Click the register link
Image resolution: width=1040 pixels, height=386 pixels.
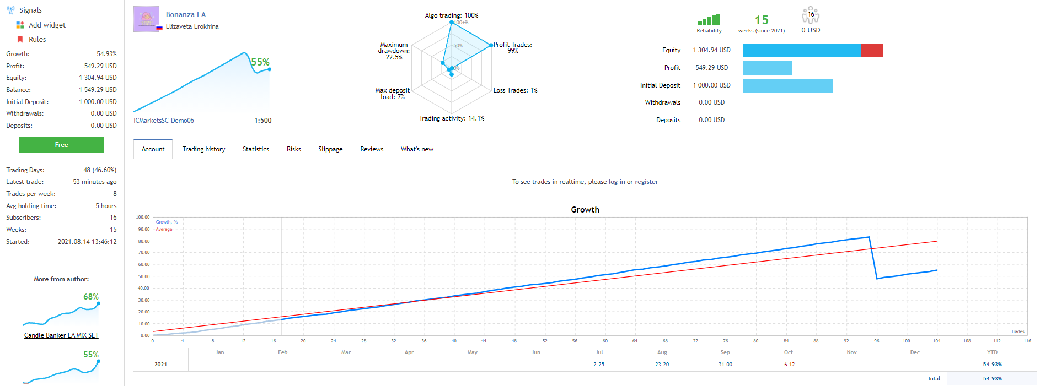(x=646, y=182)
